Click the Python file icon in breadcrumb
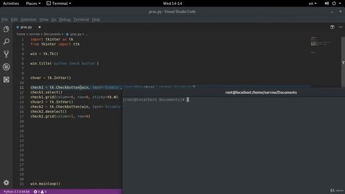The width and height of the screenshot is (345, 194). coord(67,34)
